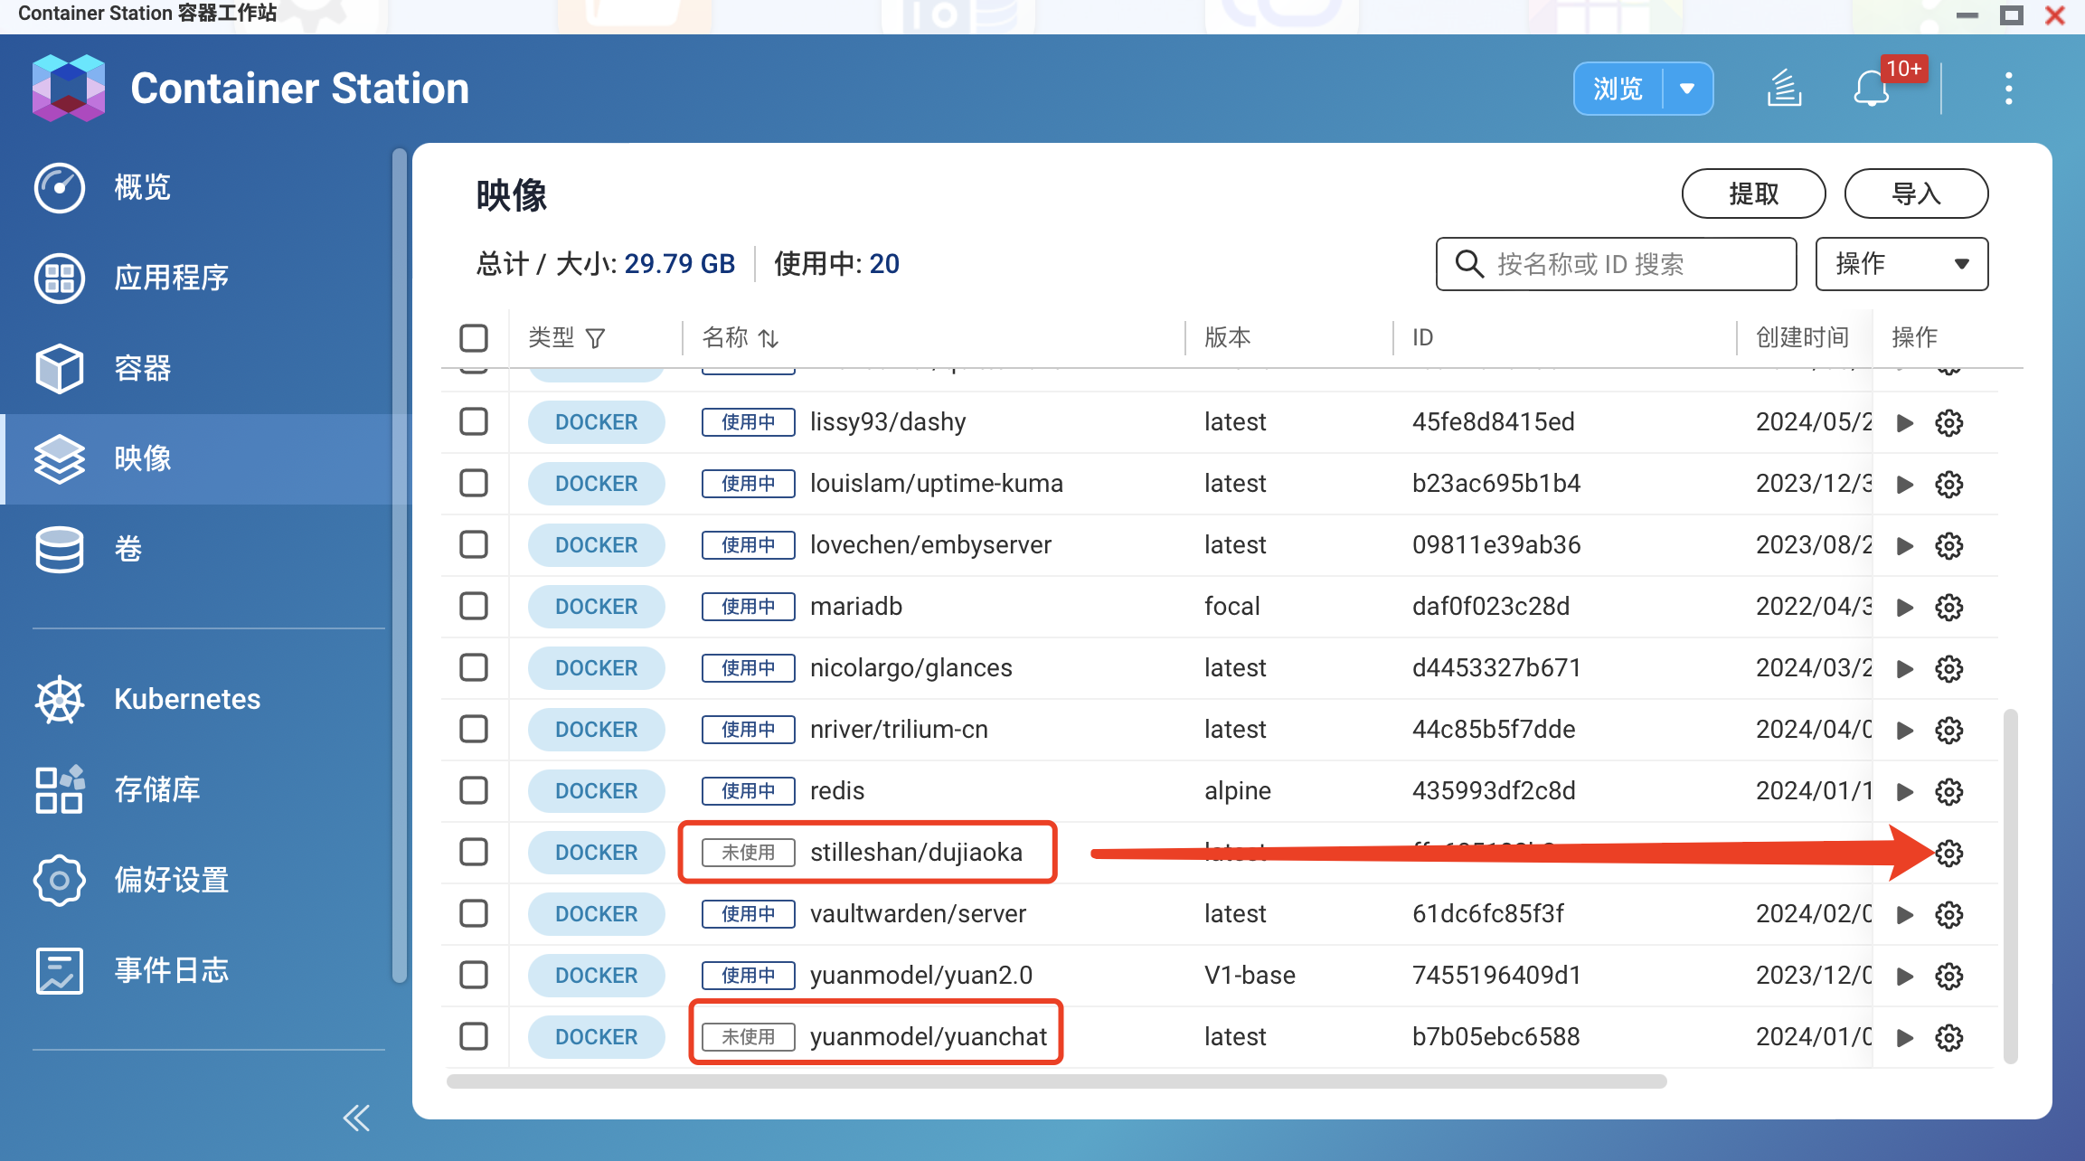This screenshot has width=2085, height=1161.
Task: Run nriver/trilium-cn play icon
Action: [1905, 730]
